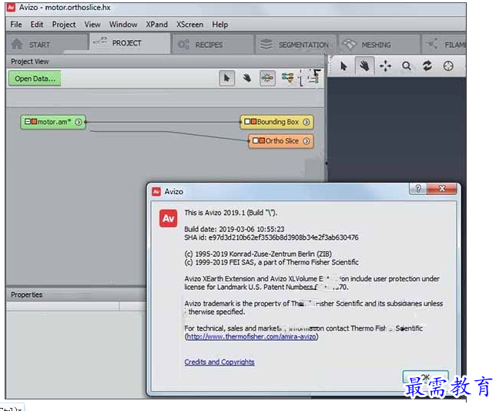Close the Avizo about dialog
Viewport: 499px width, 411px height.
click(442, 189)
